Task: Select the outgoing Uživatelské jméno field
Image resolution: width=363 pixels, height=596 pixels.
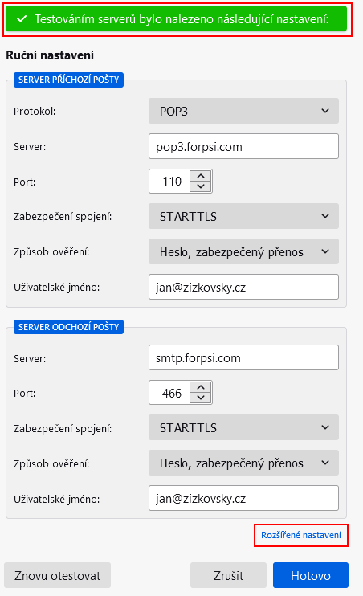Action: click(243, 498)
